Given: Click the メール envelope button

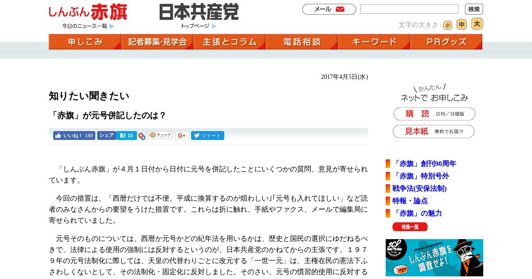Looking at the screenshot, I should [329, 9].
